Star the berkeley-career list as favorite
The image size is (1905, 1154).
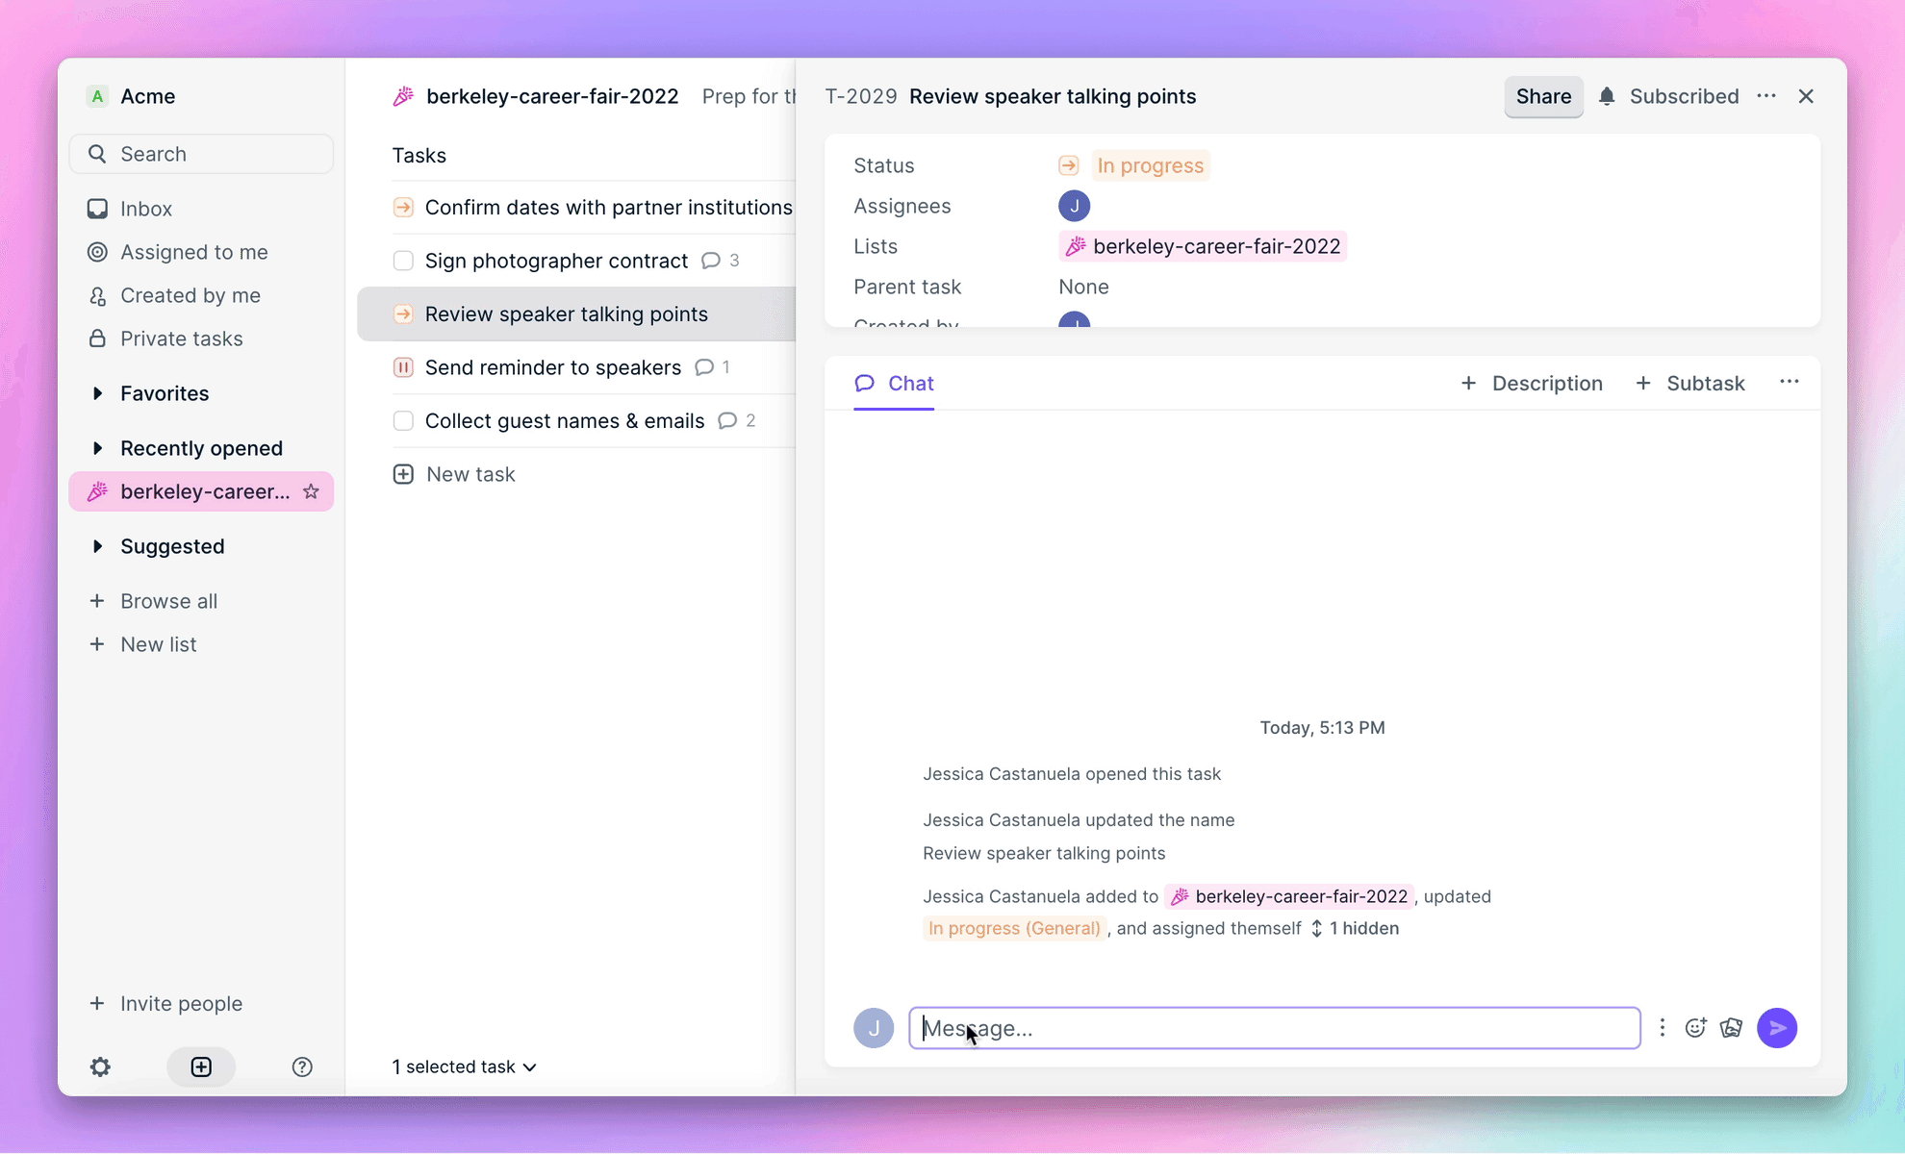pyautogui.click(x=311, y=491)
